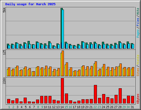Click day 9 on the x-axis
The image size is (141, 110).
pyautogui.click(x=42, y=107)
